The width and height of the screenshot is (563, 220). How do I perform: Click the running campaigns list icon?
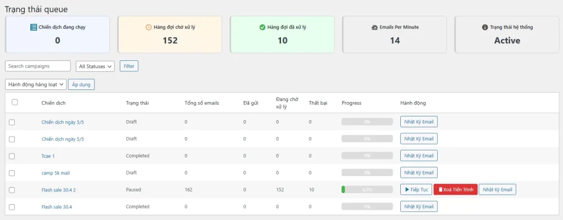34,27
